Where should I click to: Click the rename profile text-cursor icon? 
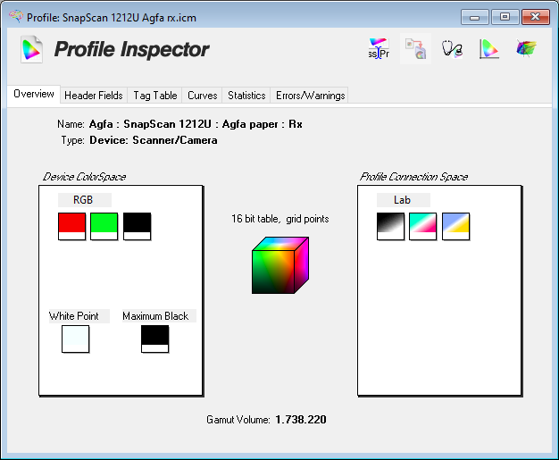(x=379, y=48)
